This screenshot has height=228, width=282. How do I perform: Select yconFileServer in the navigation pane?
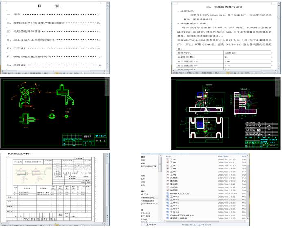(150, 204)
